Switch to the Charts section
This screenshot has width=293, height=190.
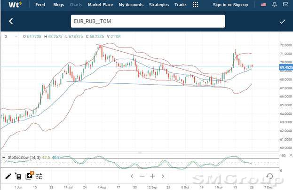tap(76, 5)
